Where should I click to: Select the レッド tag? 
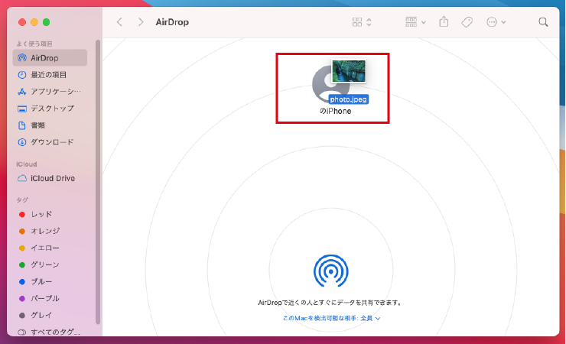[x=50, y=214]
